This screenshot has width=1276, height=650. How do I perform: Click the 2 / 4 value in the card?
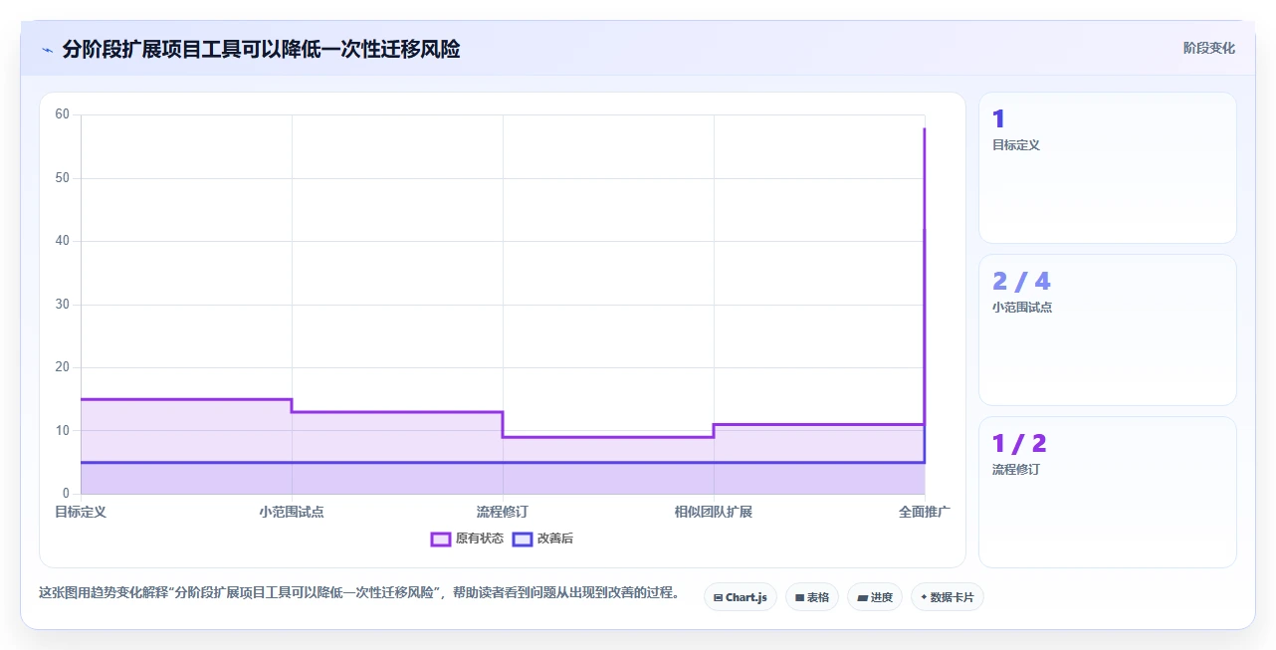pos(1021,282)
